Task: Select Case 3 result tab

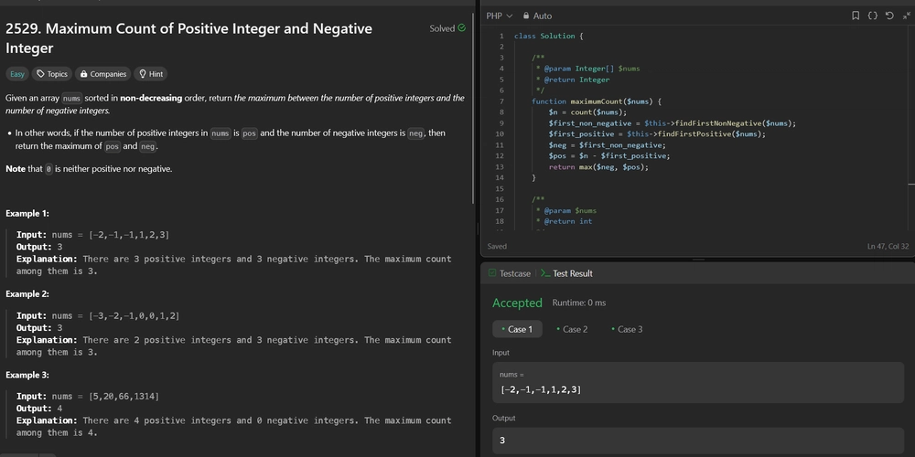Action: [627, 329]
